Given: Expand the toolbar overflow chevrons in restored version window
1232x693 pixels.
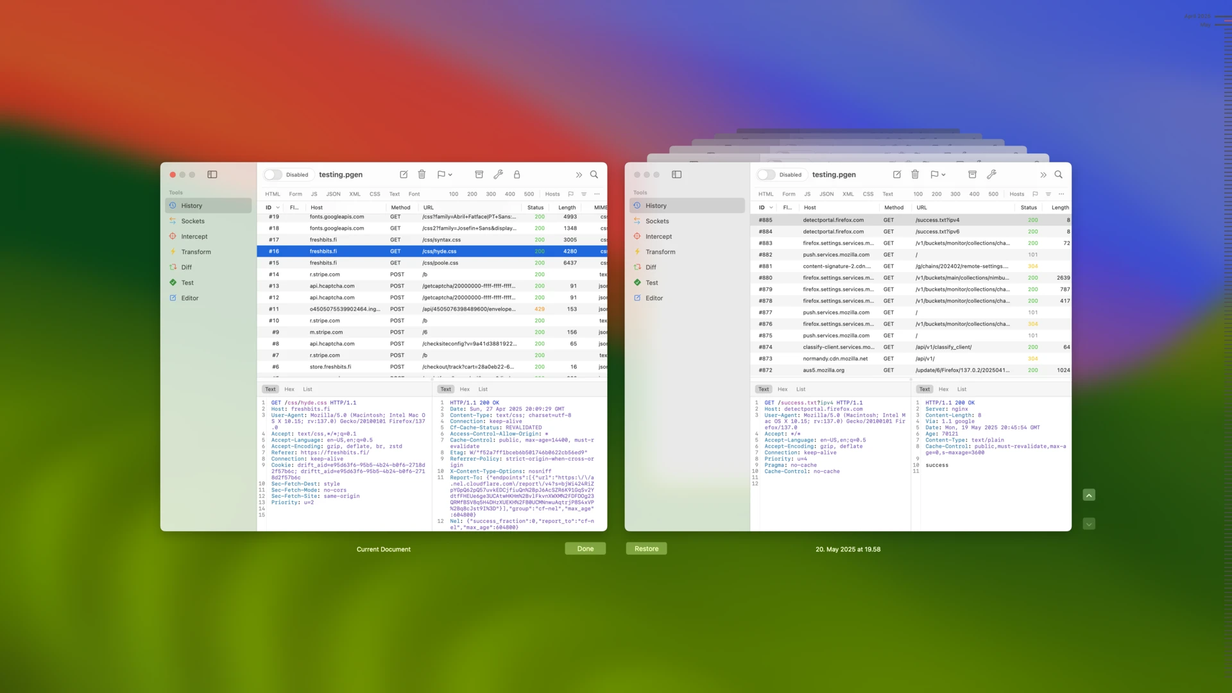Looking at the screenshot, I should 1043,175.
